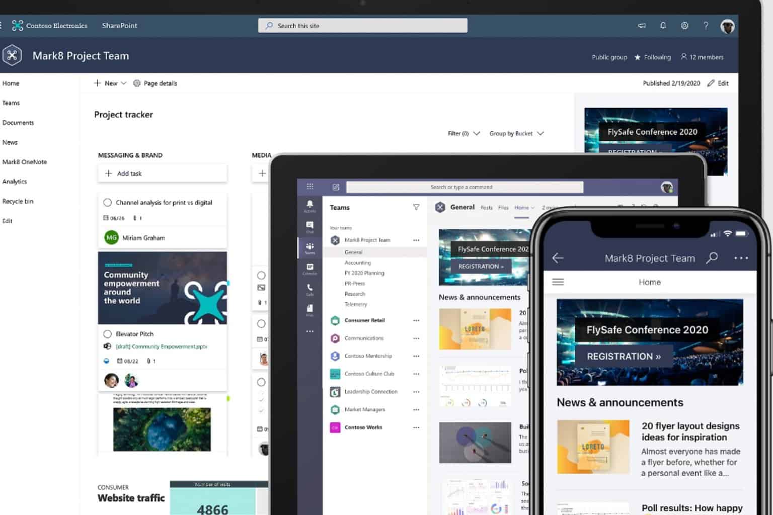Click Page details in the command bar

click(x=155, y=83)
